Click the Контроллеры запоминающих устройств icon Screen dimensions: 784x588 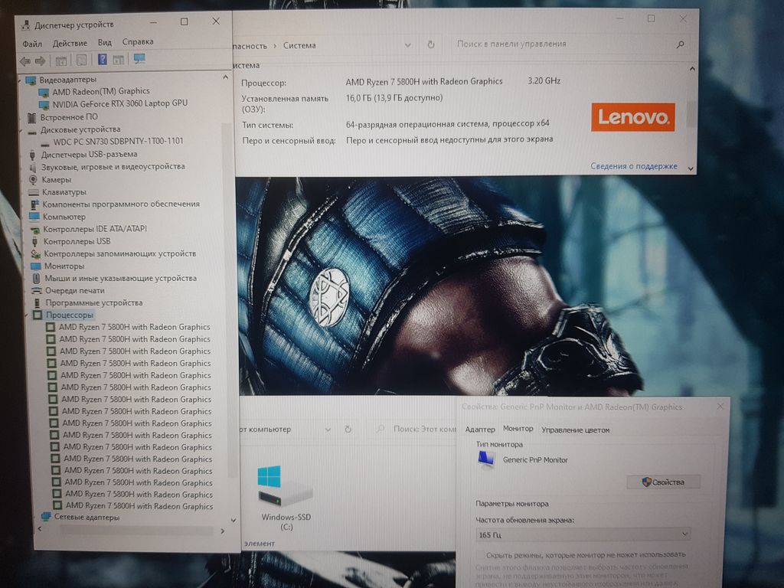[x=35, y=253]
